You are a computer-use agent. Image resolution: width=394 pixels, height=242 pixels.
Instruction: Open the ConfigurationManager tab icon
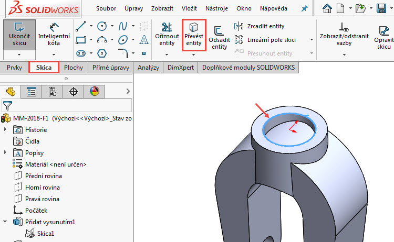(52, 92)
